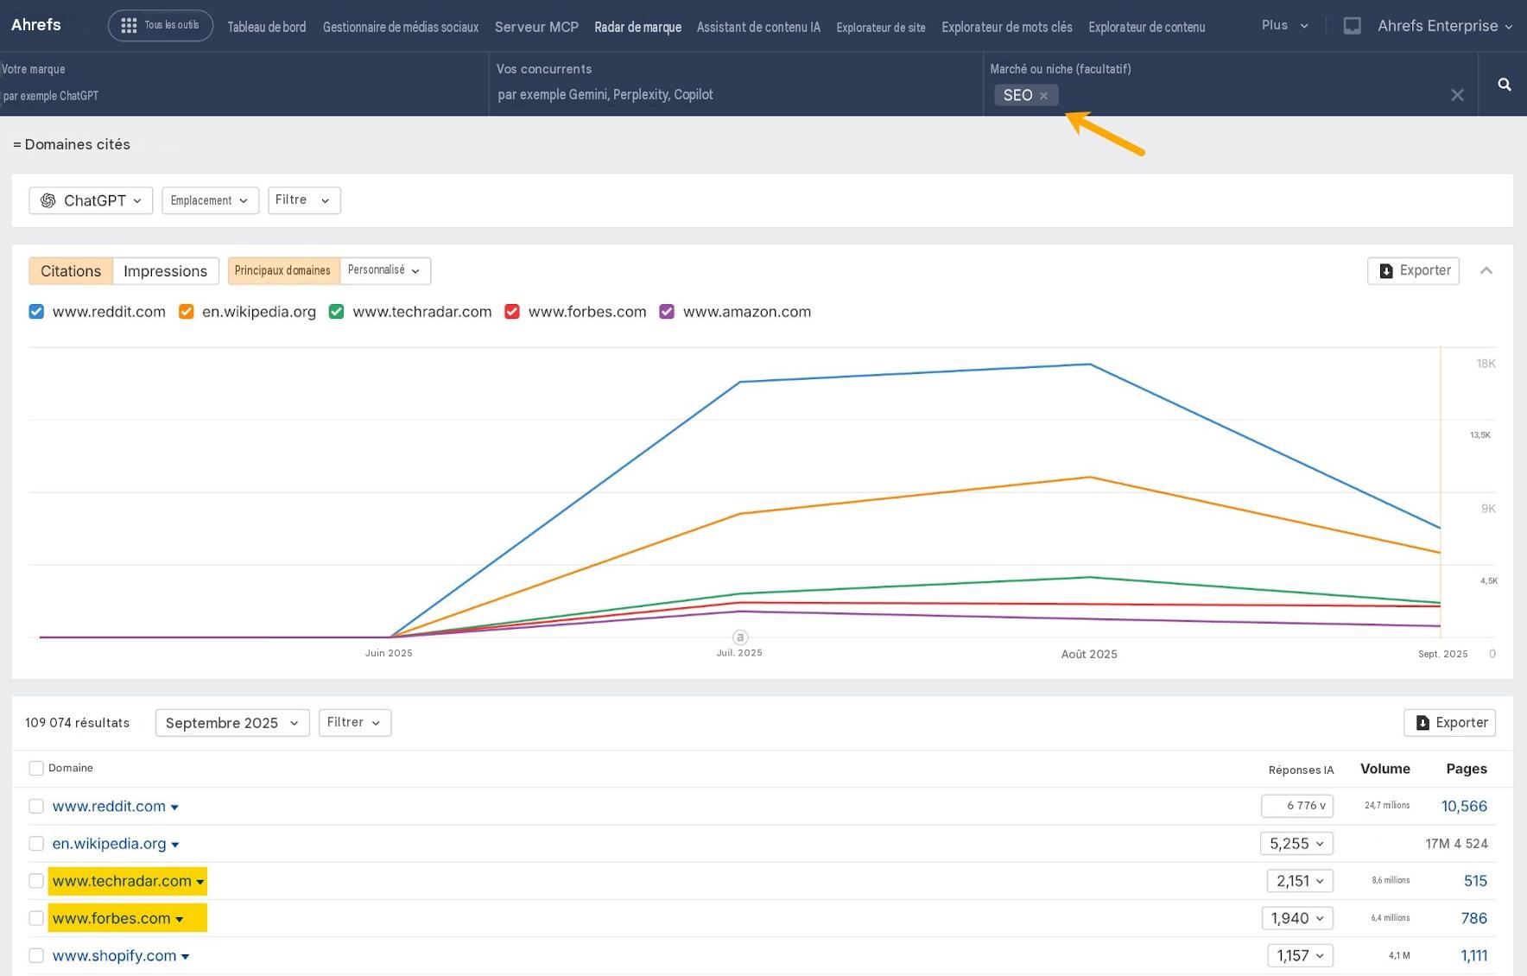Open the www.techradar.com domain link
Image resolution: width=1527 pixels, height=976 pixels.
[x=122, y=881]
